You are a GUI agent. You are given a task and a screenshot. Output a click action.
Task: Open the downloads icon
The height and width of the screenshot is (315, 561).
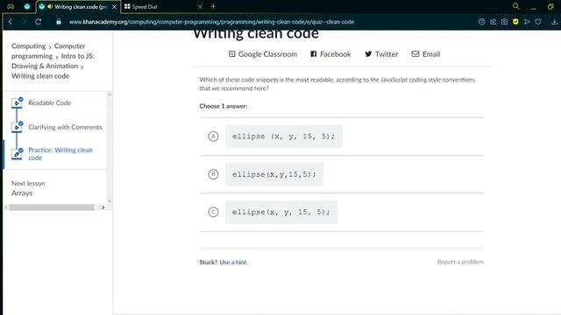554,22
